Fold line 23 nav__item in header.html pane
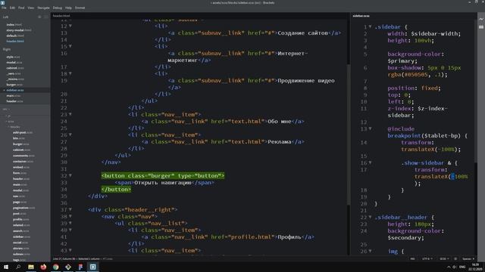Viewport: 485px width, 272px height. [70, 114]
